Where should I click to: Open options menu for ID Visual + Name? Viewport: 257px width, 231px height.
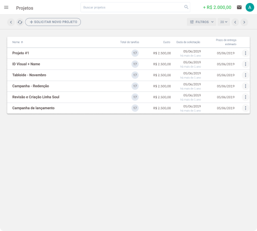coord(245,64)
